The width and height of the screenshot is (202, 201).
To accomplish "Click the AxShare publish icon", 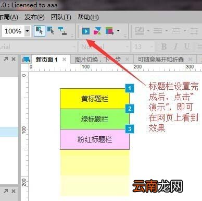I will pyautogui.click(x=97, y=31).
